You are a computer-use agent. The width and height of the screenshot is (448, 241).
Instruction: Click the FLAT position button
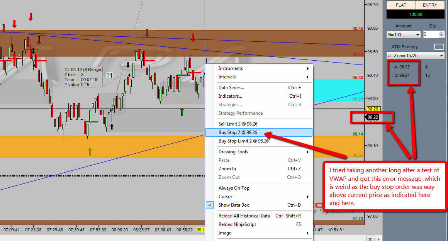click(401, 5)
